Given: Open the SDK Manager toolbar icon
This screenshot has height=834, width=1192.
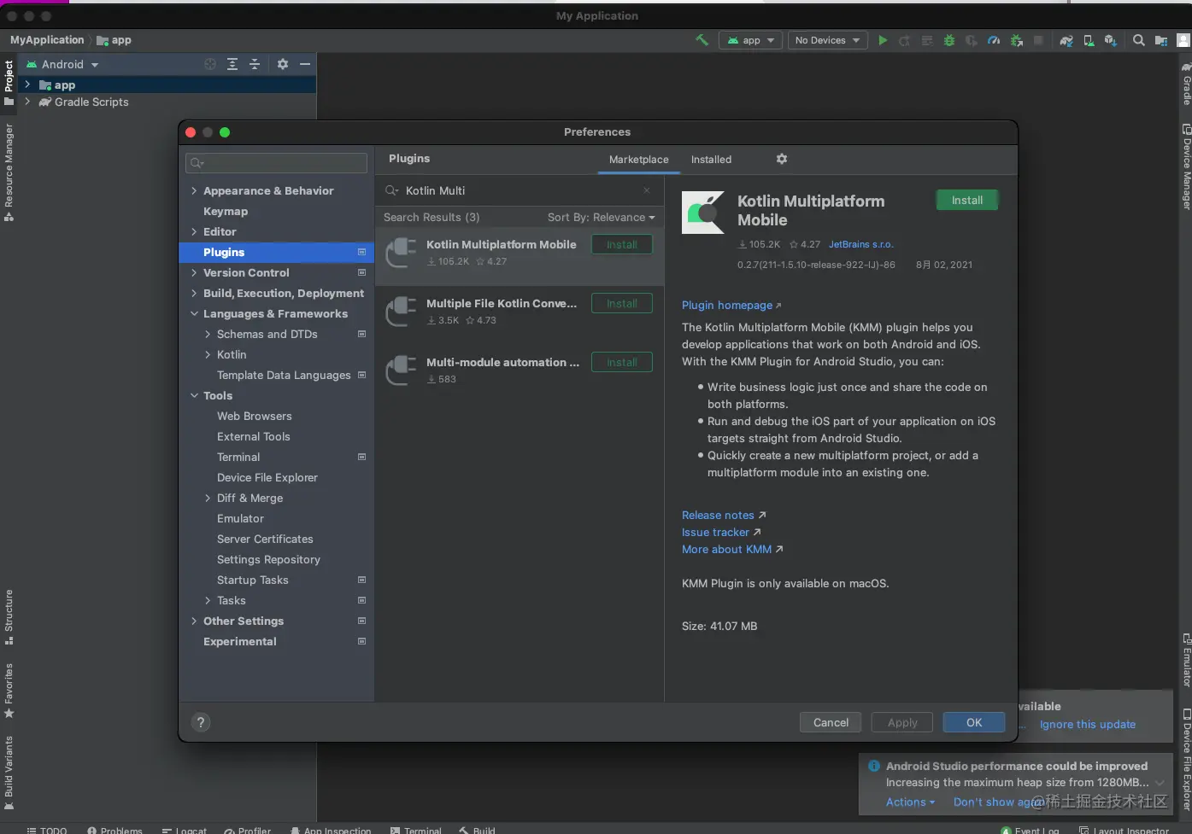Looking at the screenshot, I should pyautogui.click(x=1110, y=40).
